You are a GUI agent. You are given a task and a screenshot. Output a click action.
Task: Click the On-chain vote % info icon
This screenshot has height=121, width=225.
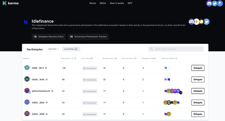(135, 58)
